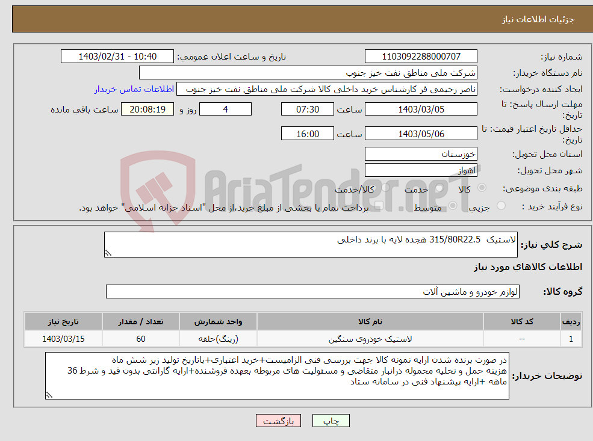The image size is (593, 441).
Task: Click response deadline date 1403/03/05
Action: click(x=421, y=109)
